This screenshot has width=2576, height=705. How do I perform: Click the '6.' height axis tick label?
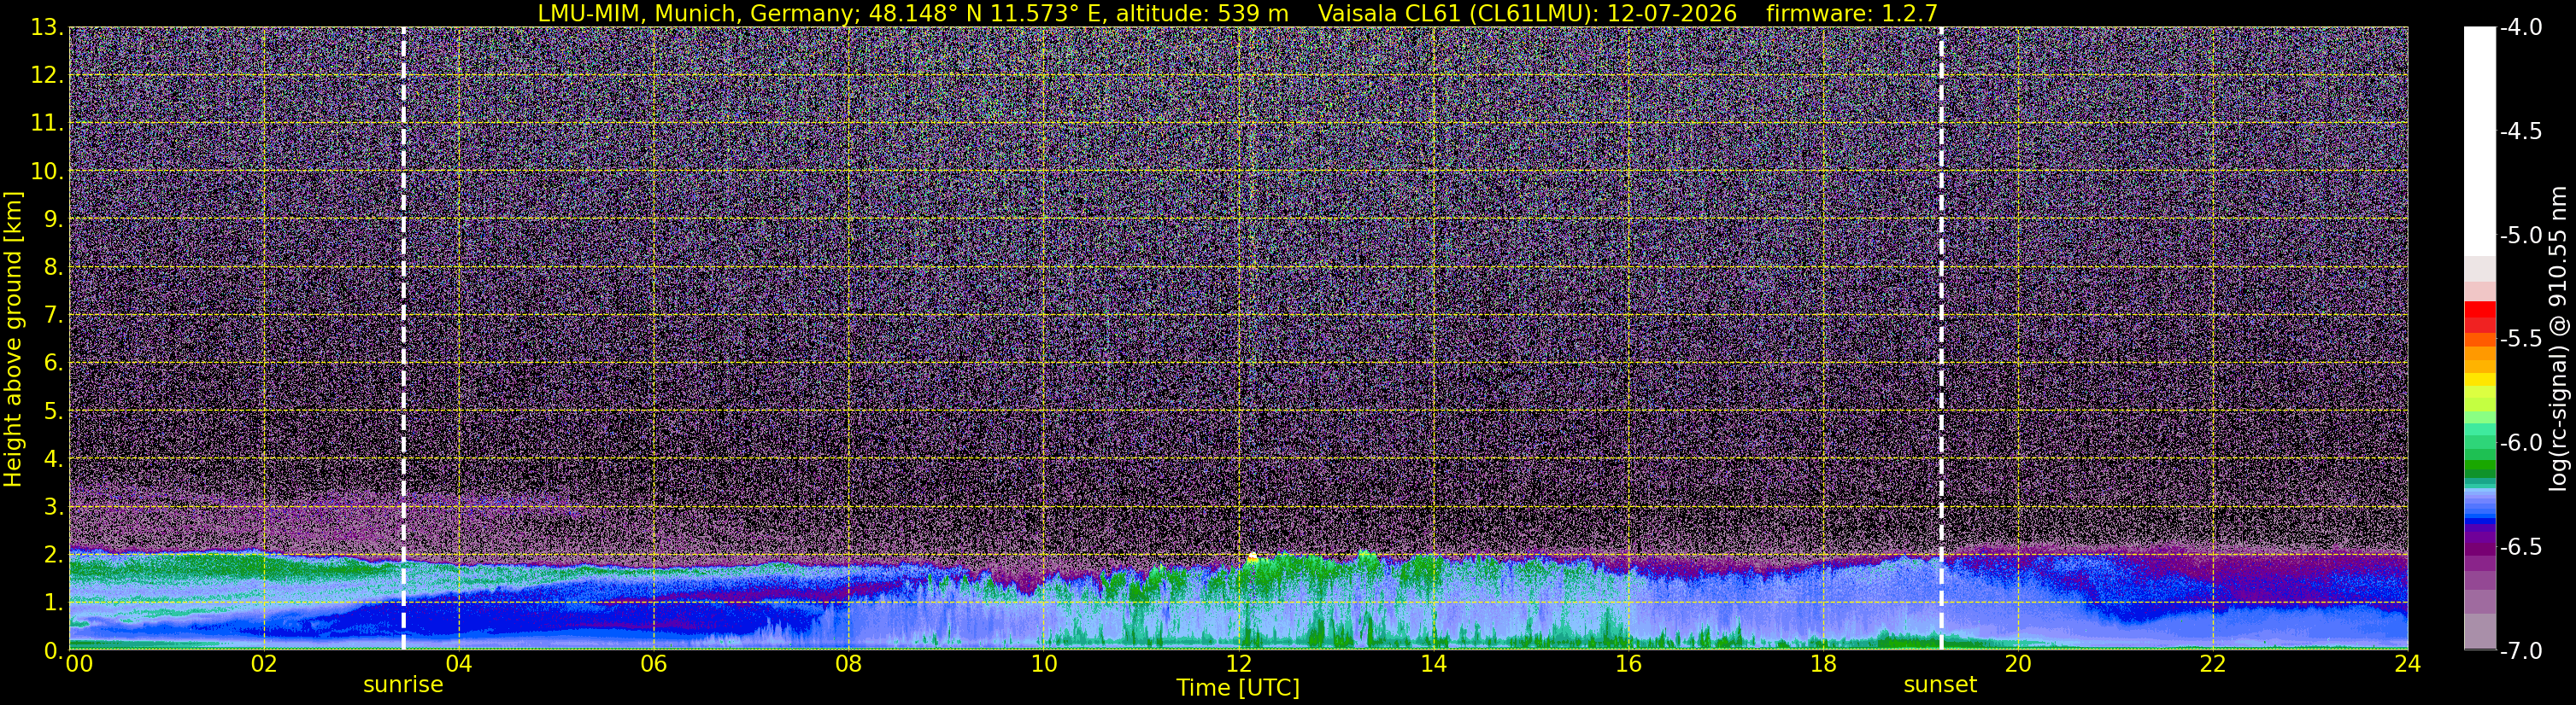coord(54,363)
